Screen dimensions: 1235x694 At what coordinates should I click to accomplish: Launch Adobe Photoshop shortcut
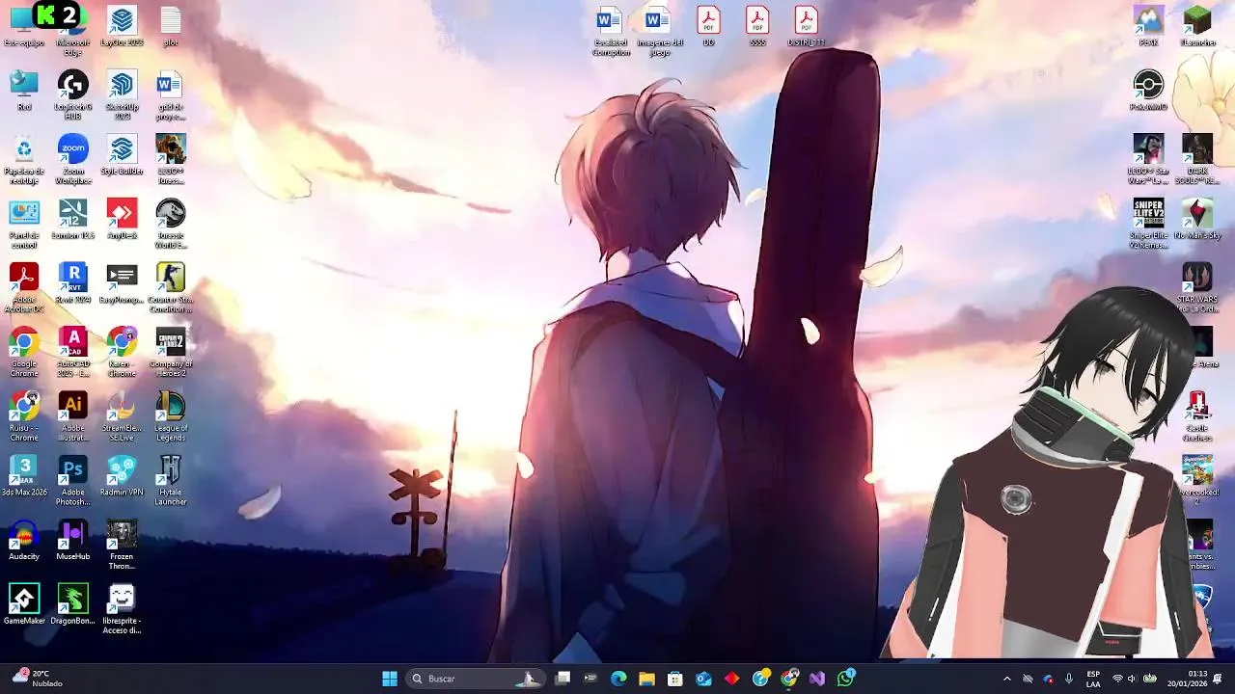(73, 481)
